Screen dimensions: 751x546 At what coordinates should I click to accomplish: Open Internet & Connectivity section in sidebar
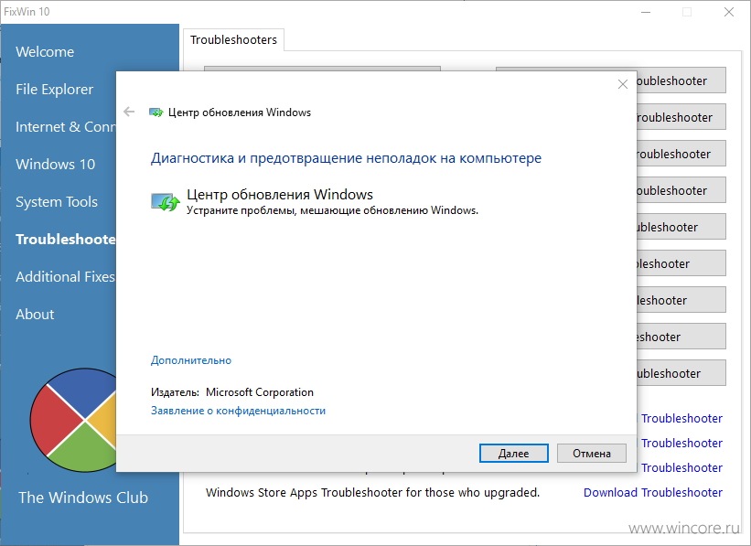pos(66,126)
